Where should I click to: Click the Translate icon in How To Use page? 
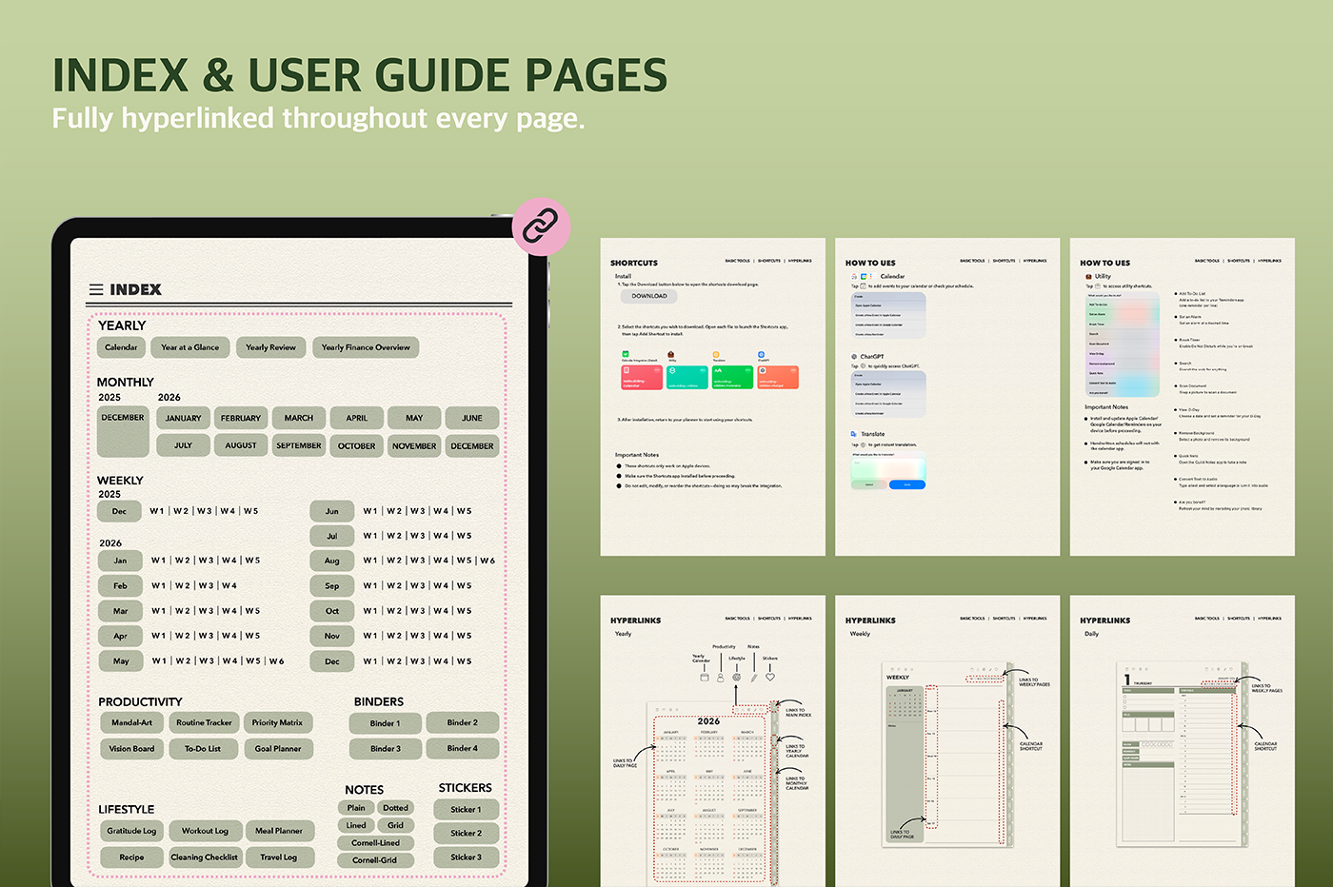pos(854,434)
